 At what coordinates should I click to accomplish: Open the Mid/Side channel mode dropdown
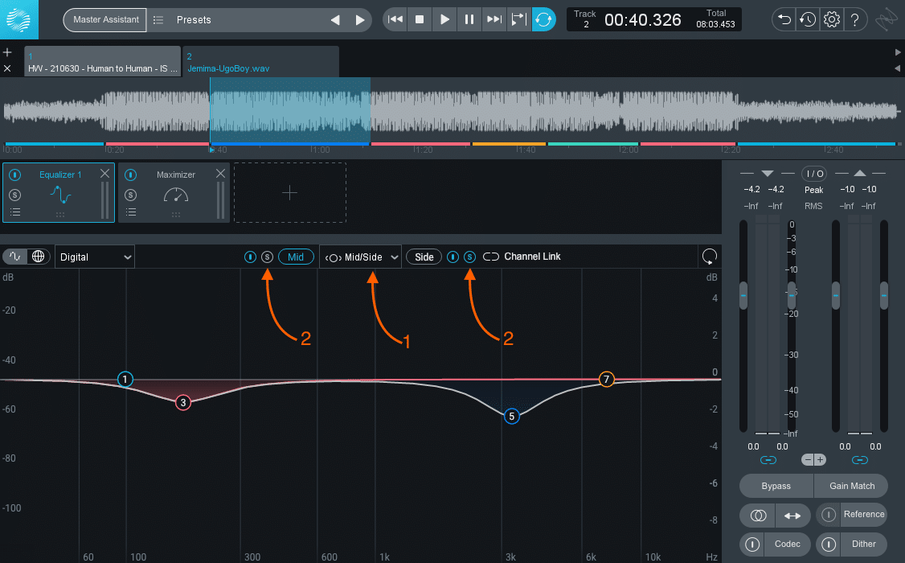pos(361,257)
